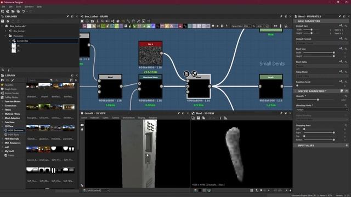Image resolution: width=351 pixels, height=197 pixels.
Task: Select the green Levels node
Action: [271, 86]
